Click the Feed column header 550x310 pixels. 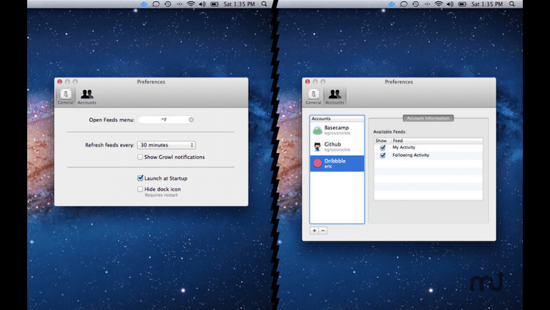(437, 140)
